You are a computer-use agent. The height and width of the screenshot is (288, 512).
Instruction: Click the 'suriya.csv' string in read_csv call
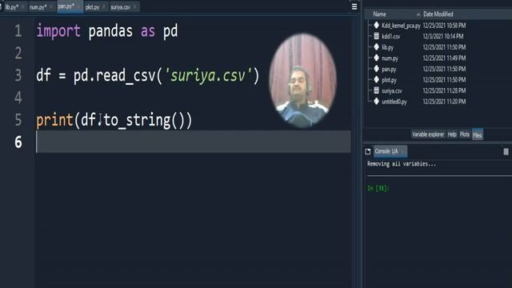(208, 76)
